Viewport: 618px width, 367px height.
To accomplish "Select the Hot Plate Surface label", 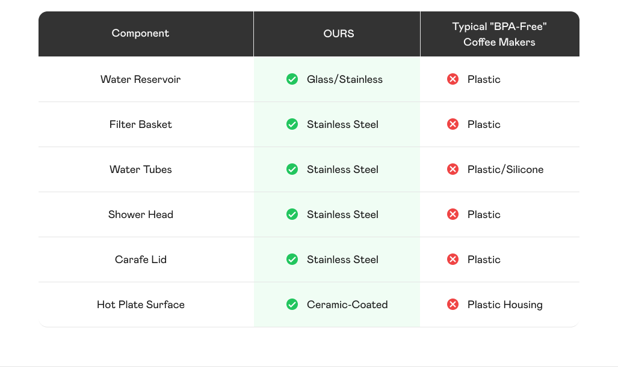I will 140,305.
